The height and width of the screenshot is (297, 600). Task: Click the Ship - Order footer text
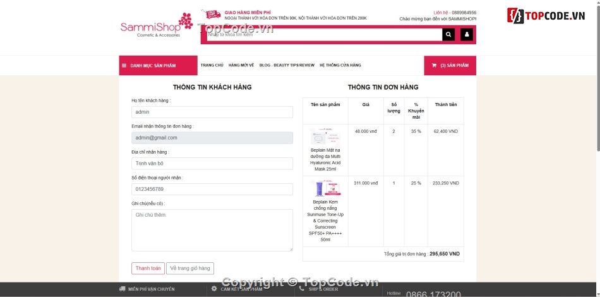tap(323, 289)
